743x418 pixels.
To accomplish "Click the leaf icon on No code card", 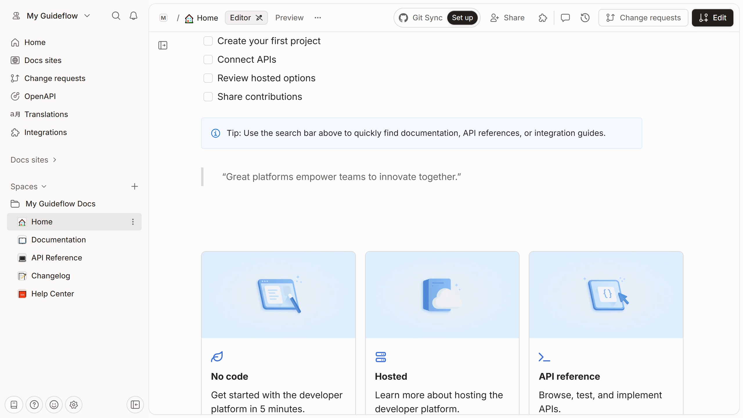I will point(217,357).
